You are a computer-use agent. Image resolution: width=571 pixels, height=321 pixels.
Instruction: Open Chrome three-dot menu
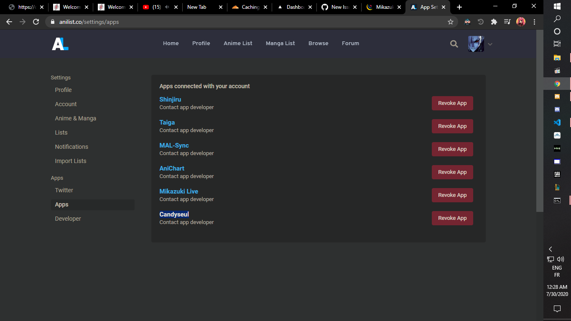534,22
